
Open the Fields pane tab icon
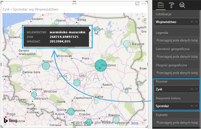[x=161, y=5]
